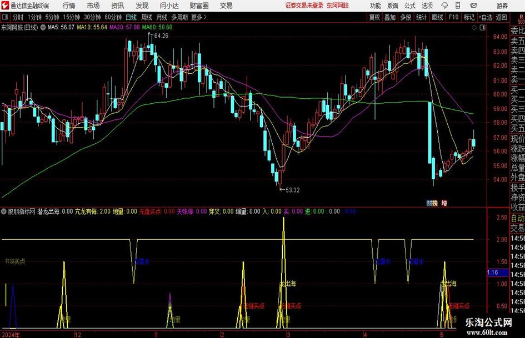Click the red 东阿阿胶 stock name in title bar

(338, 6)
